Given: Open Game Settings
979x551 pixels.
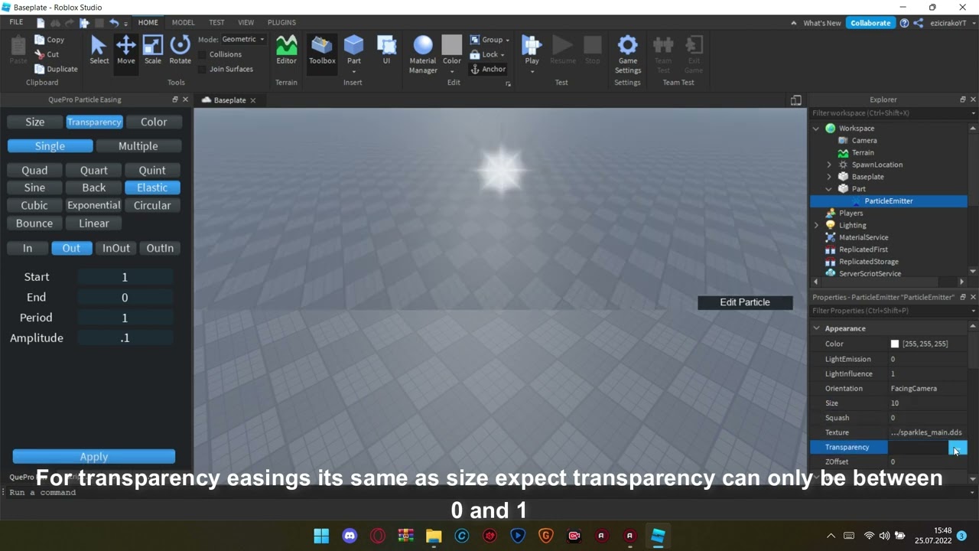Looking at the screenshot, I should coord(627,55).
